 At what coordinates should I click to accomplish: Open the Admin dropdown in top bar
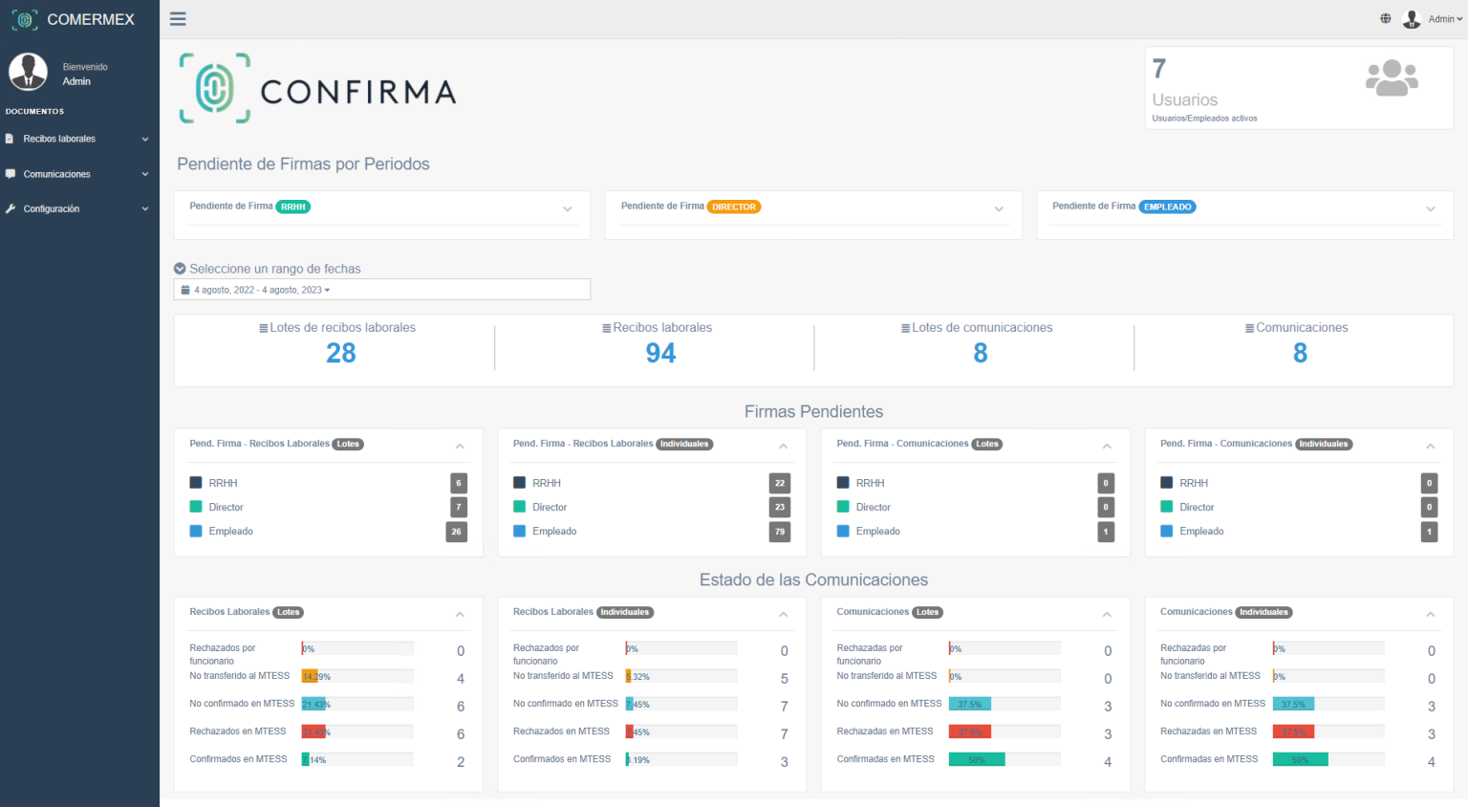[x=1445, y=19]
